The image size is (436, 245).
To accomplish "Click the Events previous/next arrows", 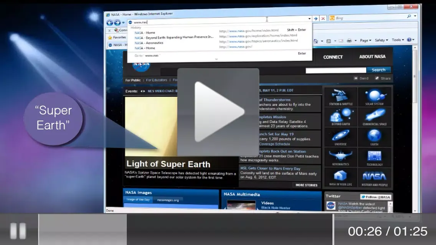I will 143,91.
